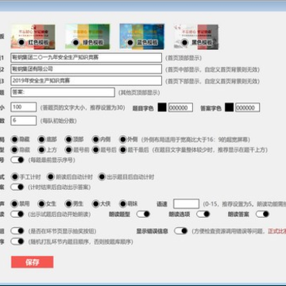
Task: Click the field containing 2019年安全生产知识竞赛
Action: click(x=86, y=81)
